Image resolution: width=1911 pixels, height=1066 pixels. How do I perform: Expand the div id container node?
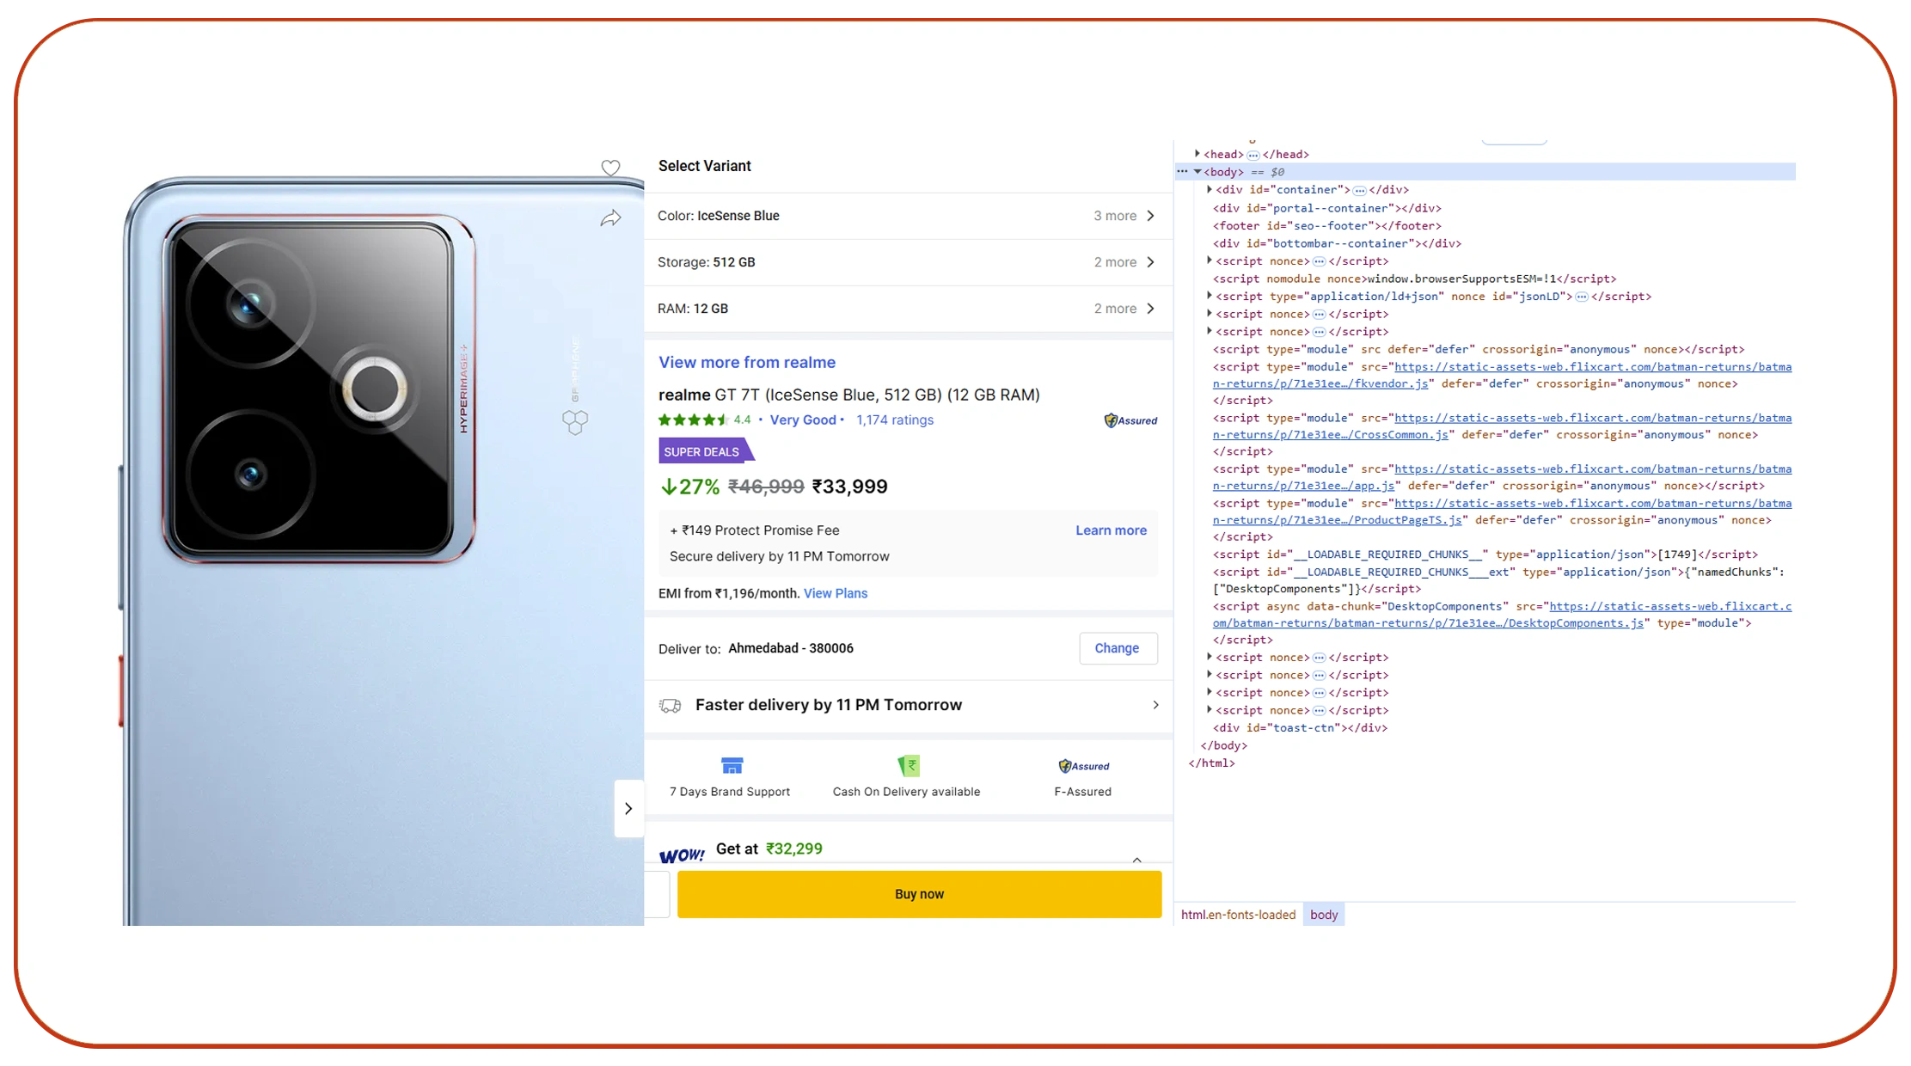(x=1209, y=189)
